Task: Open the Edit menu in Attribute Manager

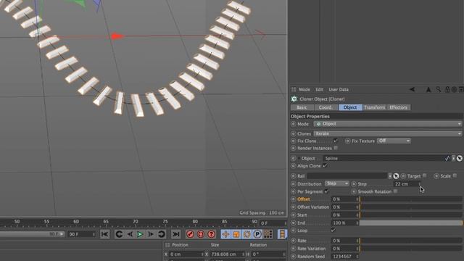Action: click(x=319, y=89)
